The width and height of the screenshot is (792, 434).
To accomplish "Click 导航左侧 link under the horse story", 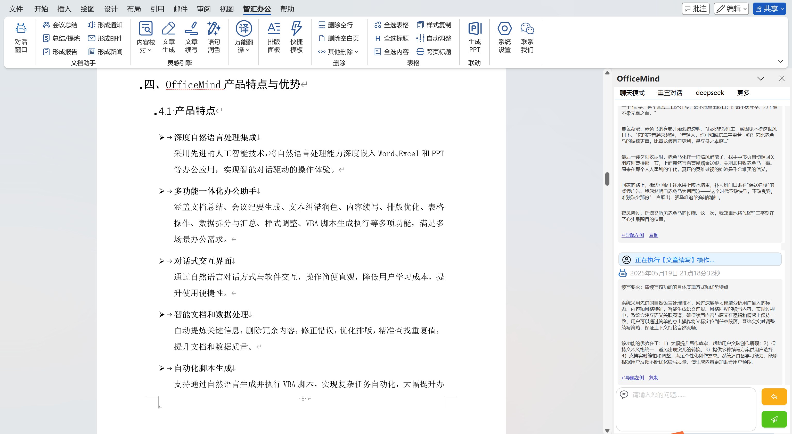I will coord(633,235).
